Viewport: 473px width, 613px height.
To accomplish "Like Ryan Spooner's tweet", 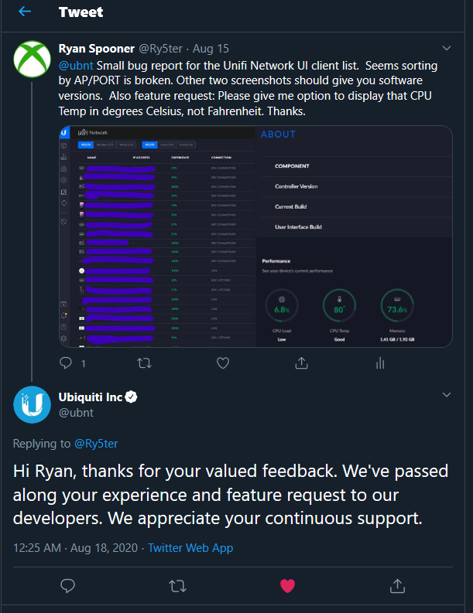I will click(223, 363).
